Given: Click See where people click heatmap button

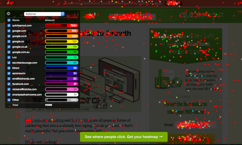Looking at the screenshot, I should 124,137.
